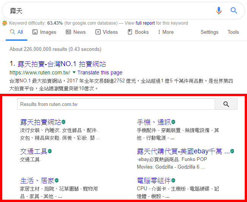Screen dimensions: 247x202
Task: Open the Tools option
Action: [233, 32]
